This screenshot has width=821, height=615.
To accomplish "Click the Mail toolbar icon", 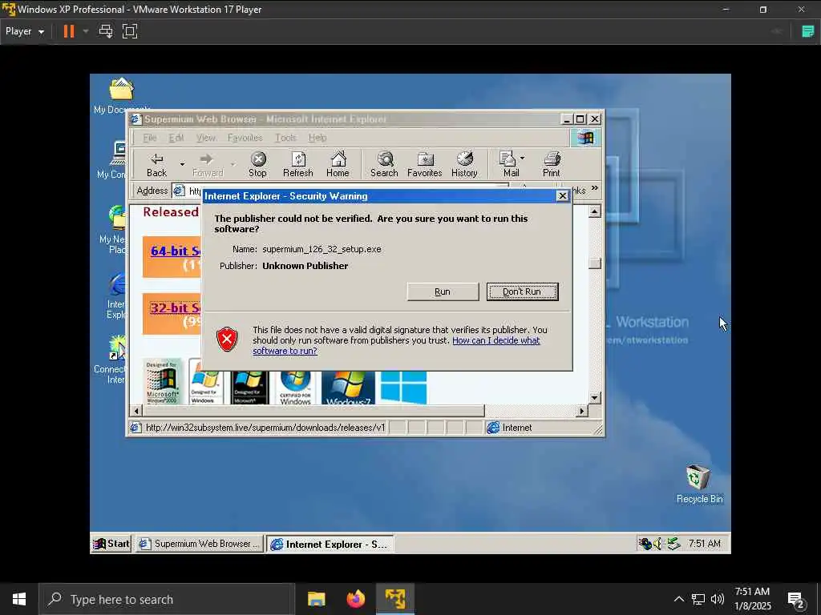I will pos(509,164).
